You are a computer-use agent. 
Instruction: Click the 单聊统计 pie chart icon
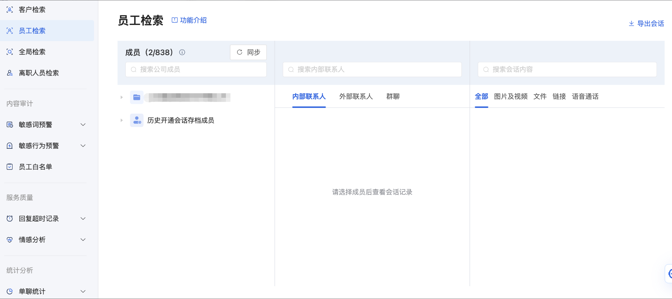click(10, 292)
